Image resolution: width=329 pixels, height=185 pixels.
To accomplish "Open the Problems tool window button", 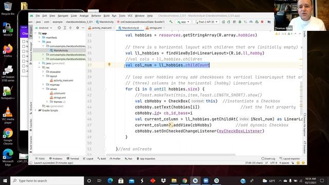I will 56,159.
